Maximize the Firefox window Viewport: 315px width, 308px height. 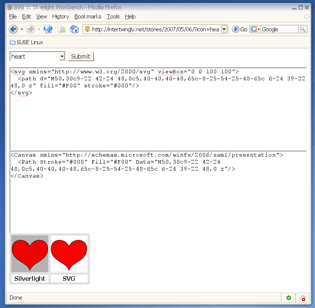click(301, 7)
